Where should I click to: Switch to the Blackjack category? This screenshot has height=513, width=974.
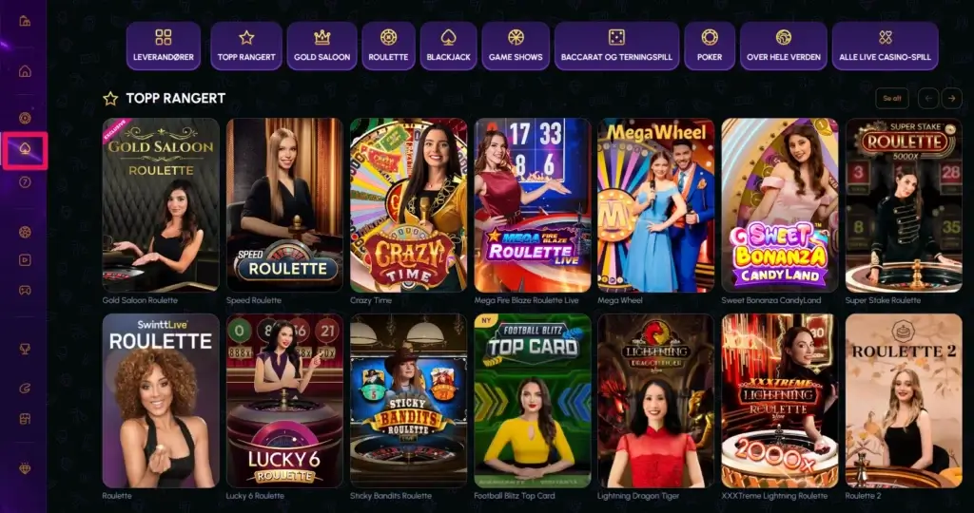pyautogui.click(x=449, y=46)
